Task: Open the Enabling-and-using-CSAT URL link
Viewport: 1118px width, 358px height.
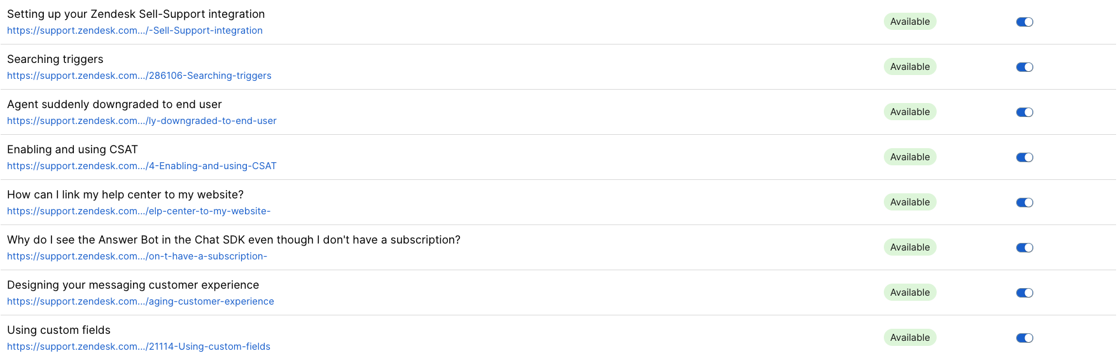Action: point(142,166)
